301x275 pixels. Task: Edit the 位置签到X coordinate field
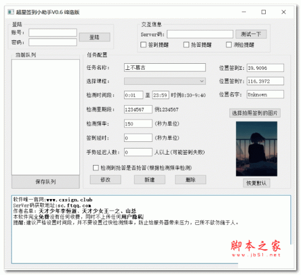coord(265,68)
